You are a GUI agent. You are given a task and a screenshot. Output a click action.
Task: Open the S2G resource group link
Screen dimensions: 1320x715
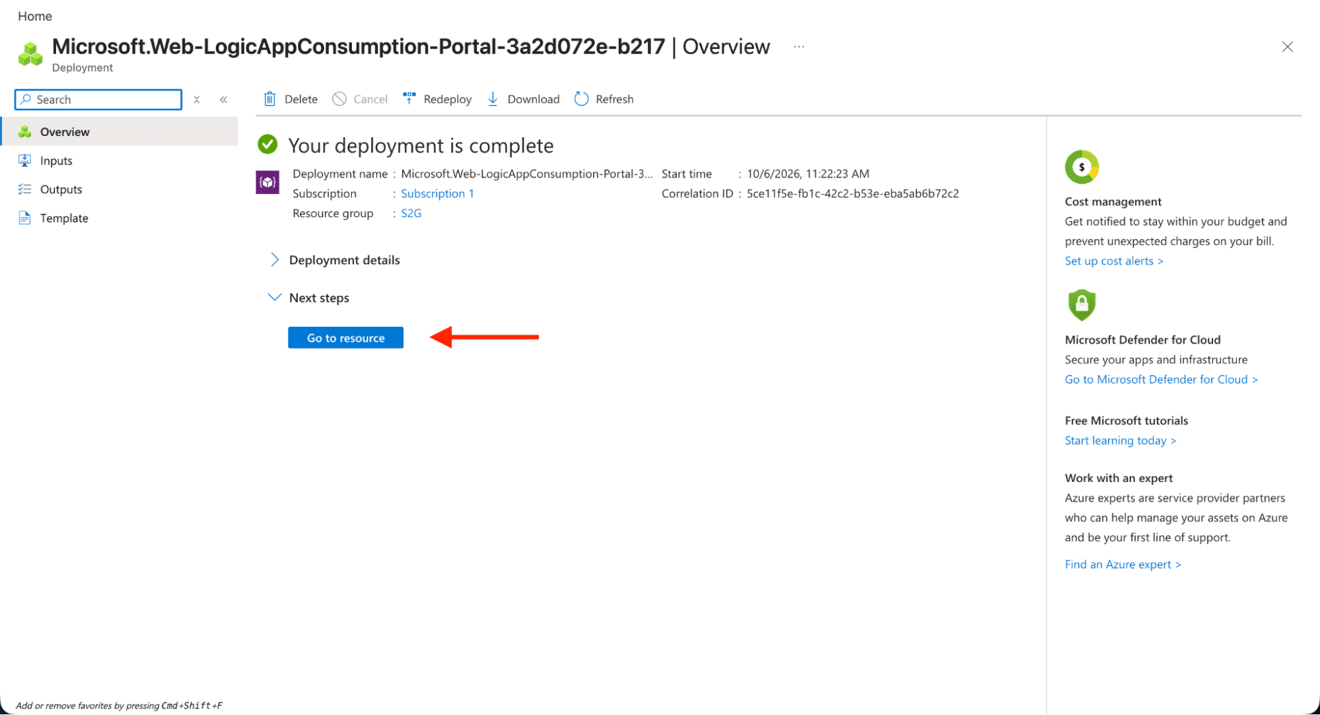click(x=411, y=213)
